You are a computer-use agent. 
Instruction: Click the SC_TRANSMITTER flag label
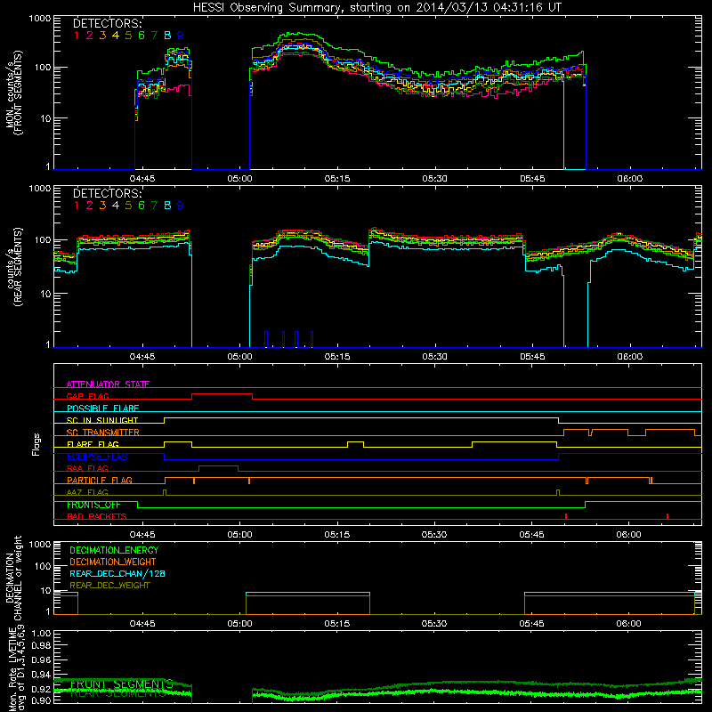tap(103, 433)
